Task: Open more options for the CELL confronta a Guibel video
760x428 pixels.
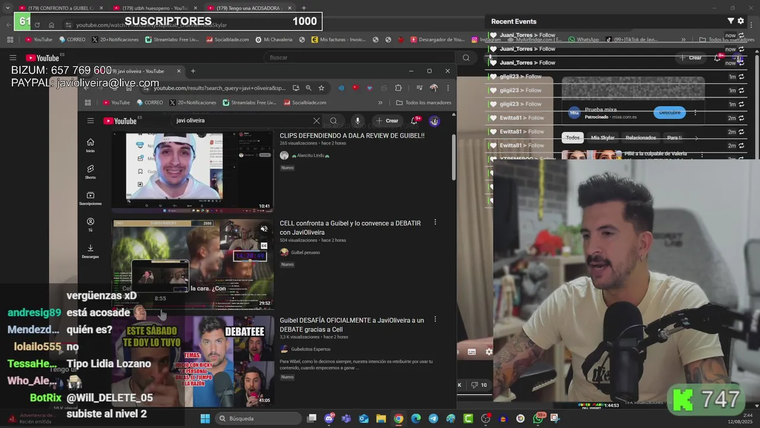Action: point(435,222)
